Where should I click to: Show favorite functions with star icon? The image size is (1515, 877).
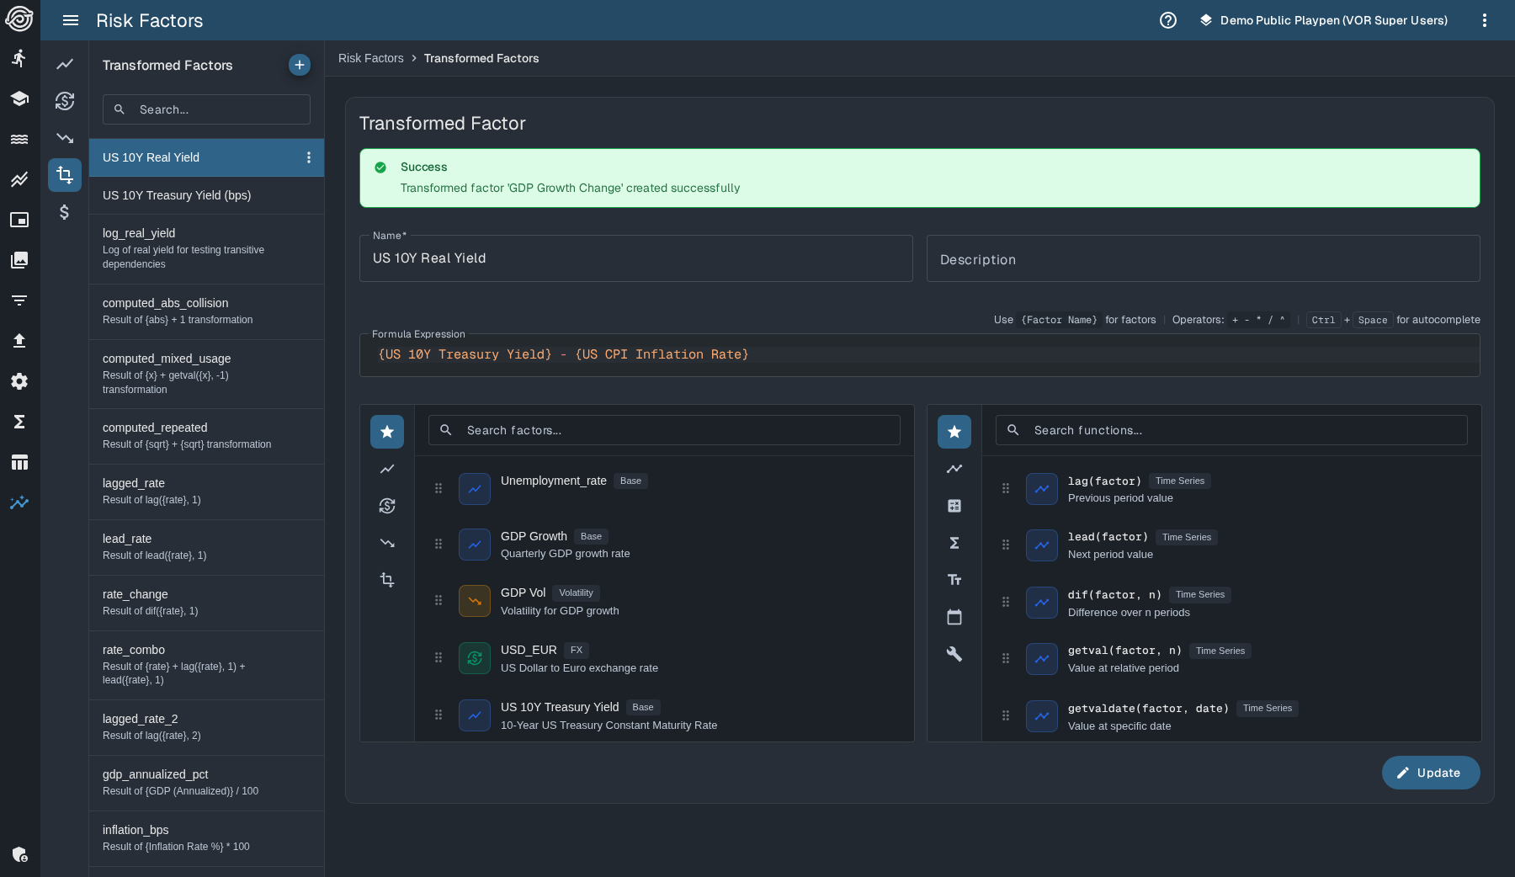[954, 432]
